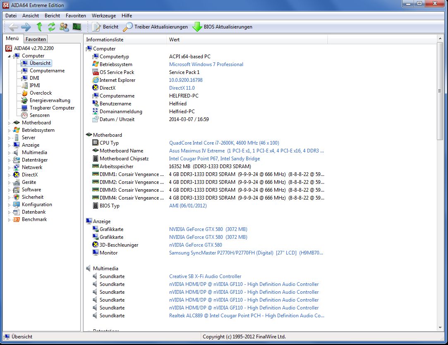Image resolution: width=448 pixels, height=345 pixels.
Task: Open the Werkzeuge menu
Action: coord(104,16)
